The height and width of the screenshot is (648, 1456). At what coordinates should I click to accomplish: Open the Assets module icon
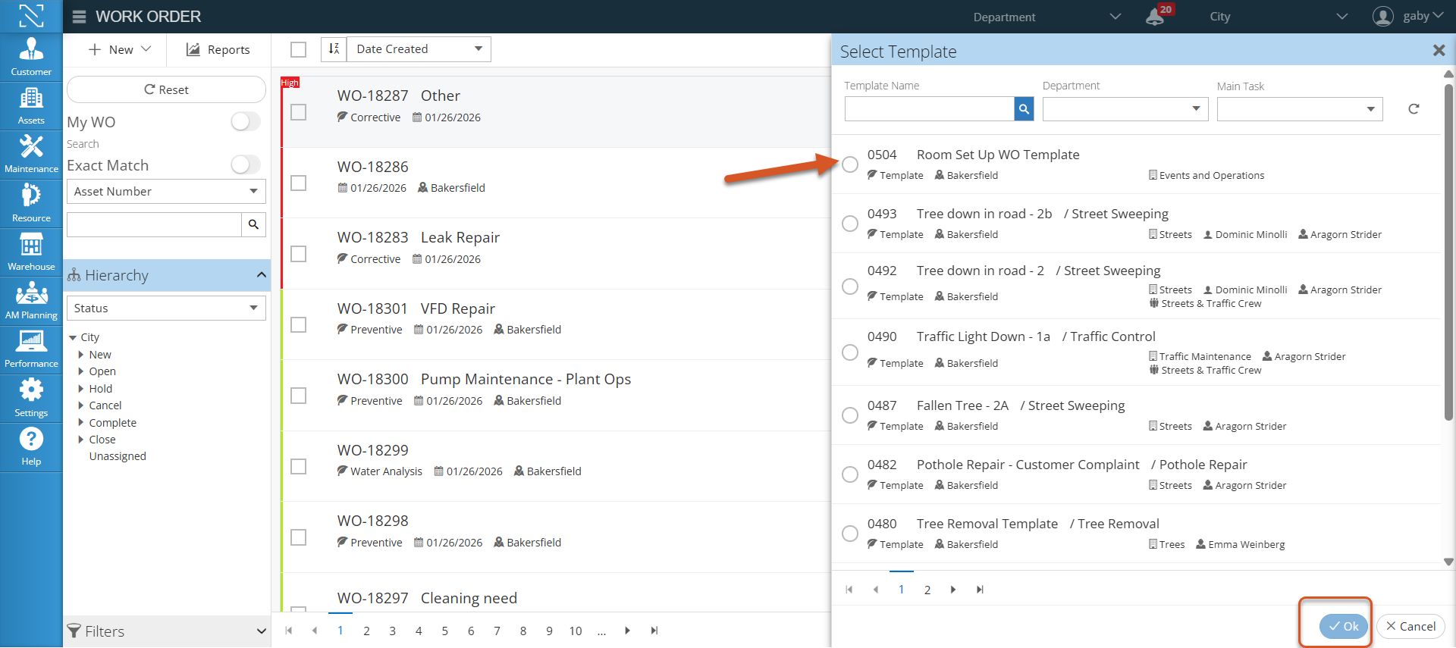pyautogui.click(x=31, y=105)
